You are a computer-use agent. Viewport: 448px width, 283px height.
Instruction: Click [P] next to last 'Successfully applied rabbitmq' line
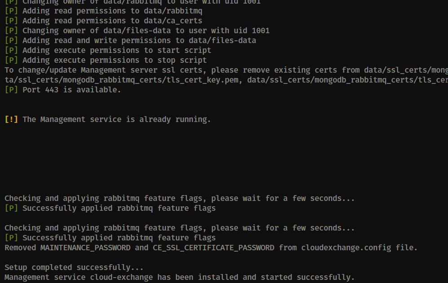tap(11, 238)
